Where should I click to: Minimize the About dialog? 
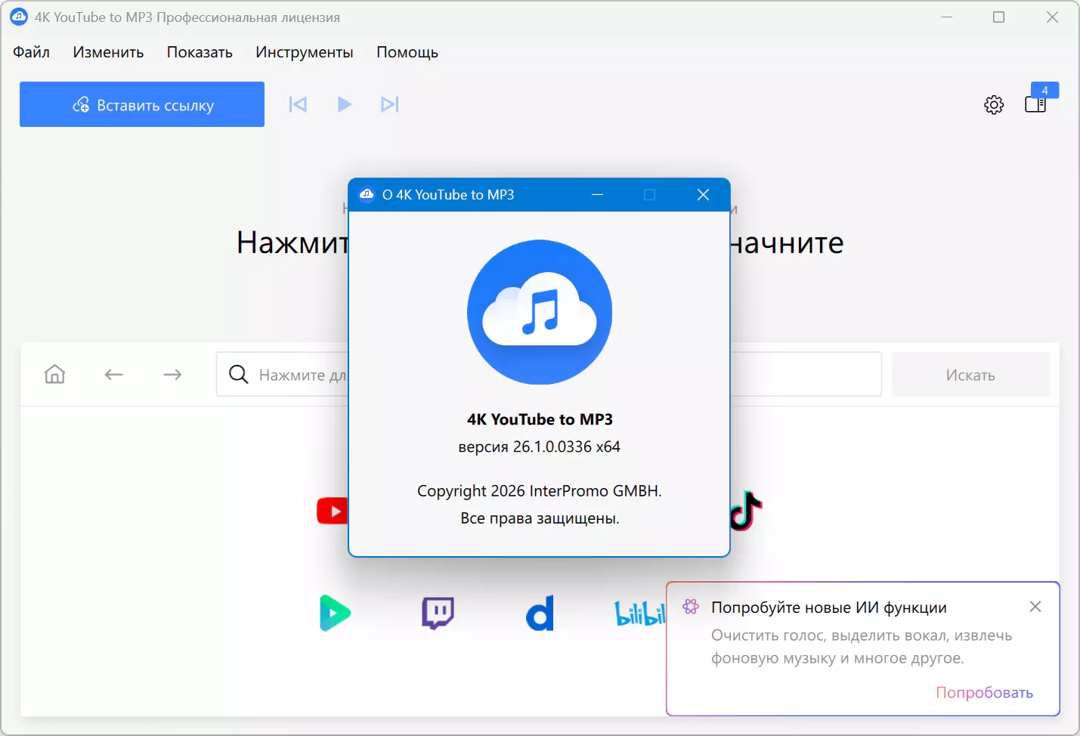[597, 195]
